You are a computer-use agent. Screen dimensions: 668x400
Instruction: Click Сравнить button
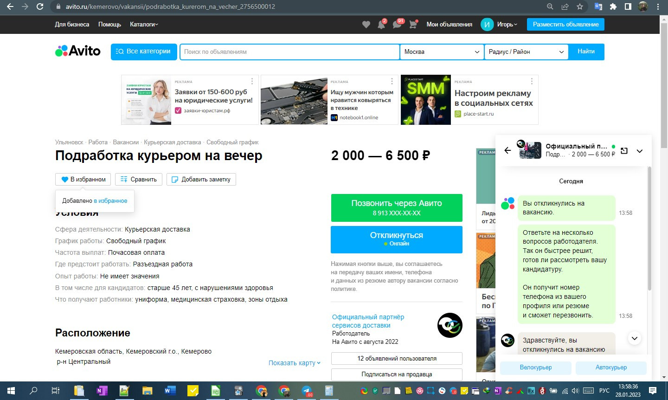139,180
